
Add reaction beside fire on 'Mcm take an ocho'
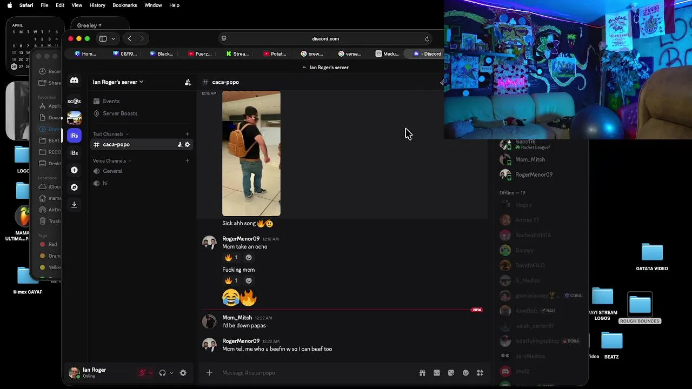[249, 258]
